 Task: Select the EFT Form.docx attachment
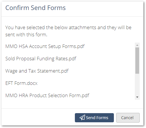click(x=22, y=83)
